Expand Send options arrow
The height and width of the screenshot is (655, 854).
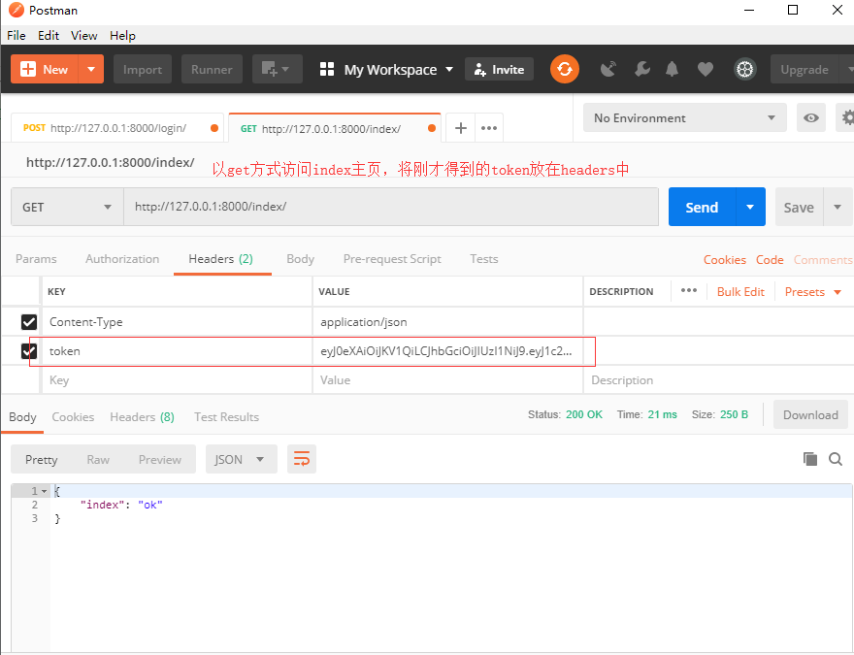click(750, 207)
